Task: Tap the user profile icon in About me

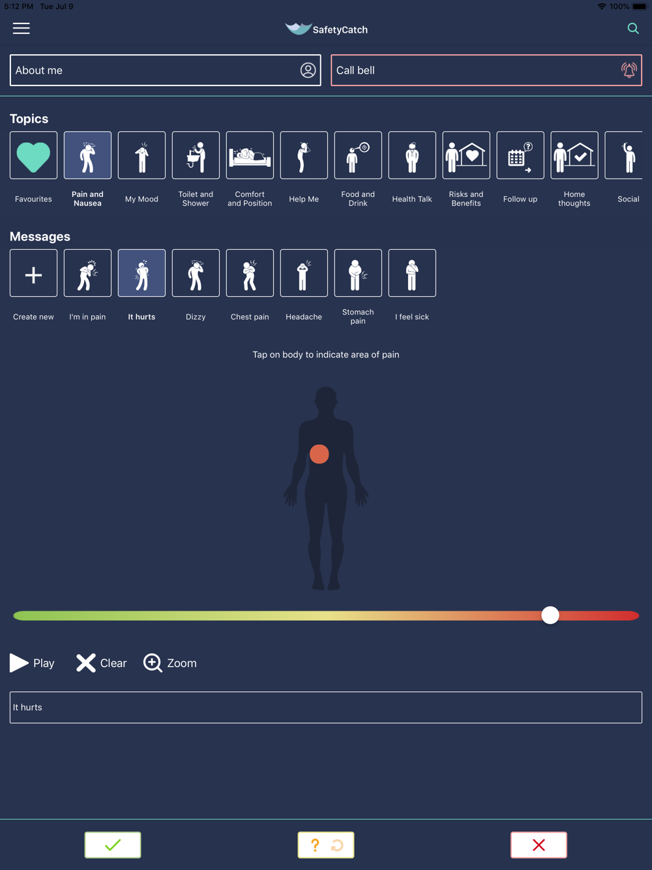Action: click(308, 70)
